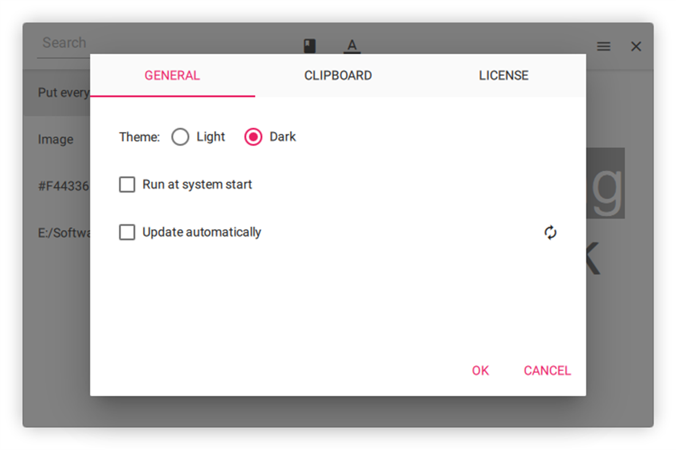This screenshot has width=676, height=450.
Task: Close the background window with X icon
Action: tap(636, 46)
